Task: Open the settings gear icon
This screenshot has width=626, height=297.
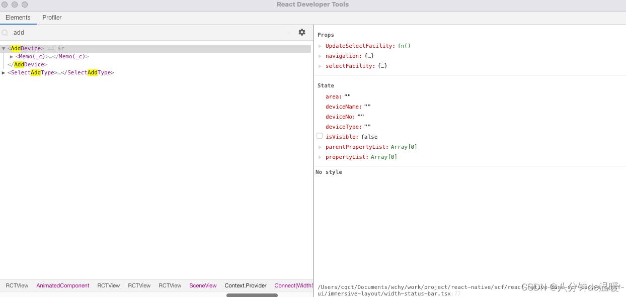Action: [302, 32]
